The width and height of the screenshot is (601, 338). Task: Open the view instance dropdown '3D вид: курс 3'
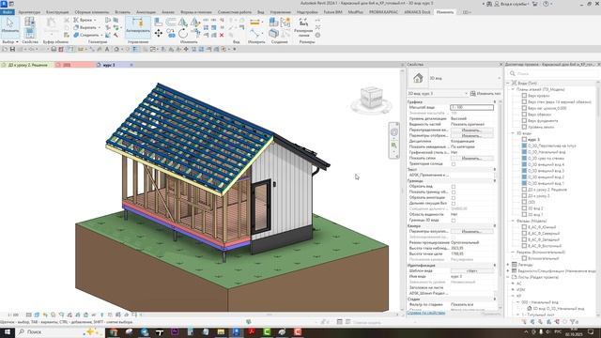pos(438,94)
